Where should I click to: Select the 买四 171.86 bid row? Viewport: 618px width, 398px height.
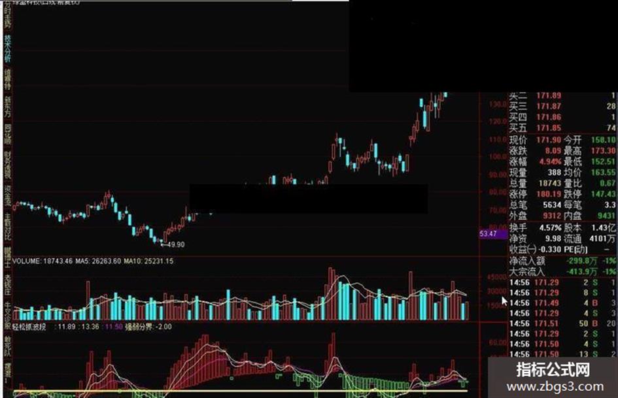tap(562, 117)
